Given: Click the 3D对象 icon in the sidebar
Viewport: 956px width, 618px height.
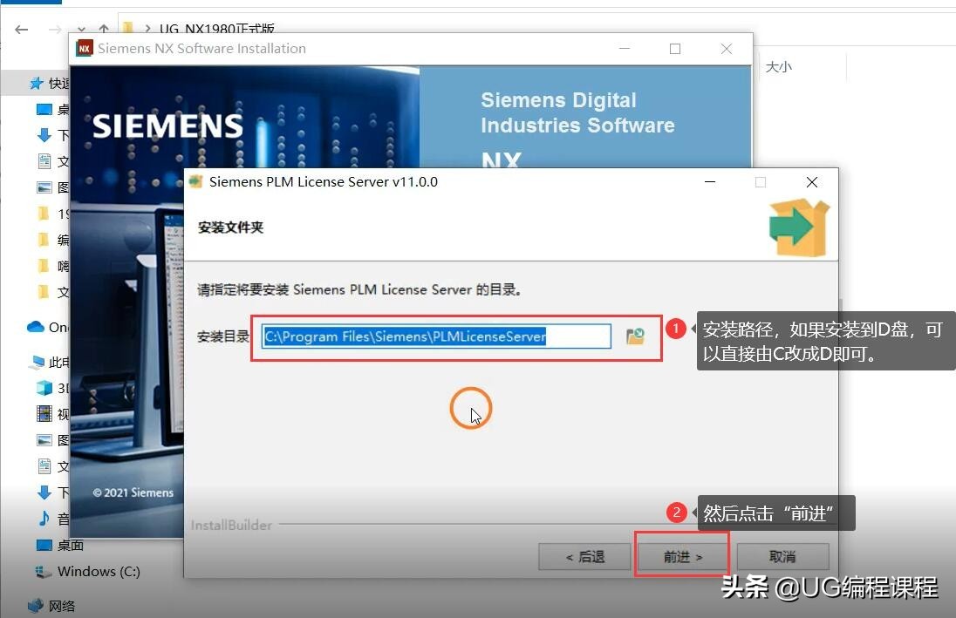Looking at the screenshot, I should [45, 388].
